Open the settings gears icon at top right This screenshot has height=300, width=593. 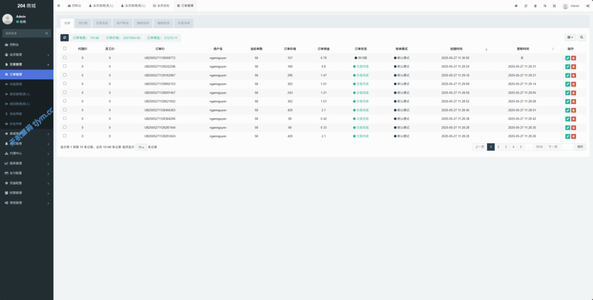pos(587,6)
